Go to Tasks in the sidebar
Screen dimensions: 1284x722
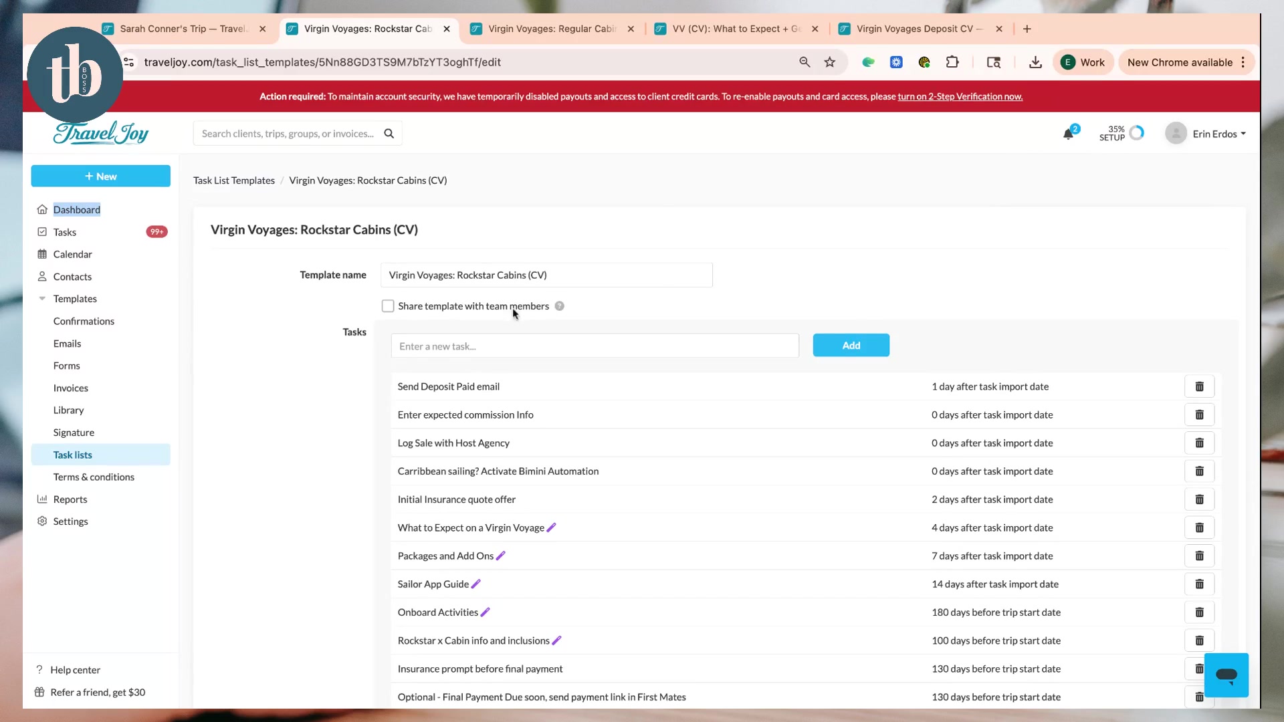click(65, 232)
